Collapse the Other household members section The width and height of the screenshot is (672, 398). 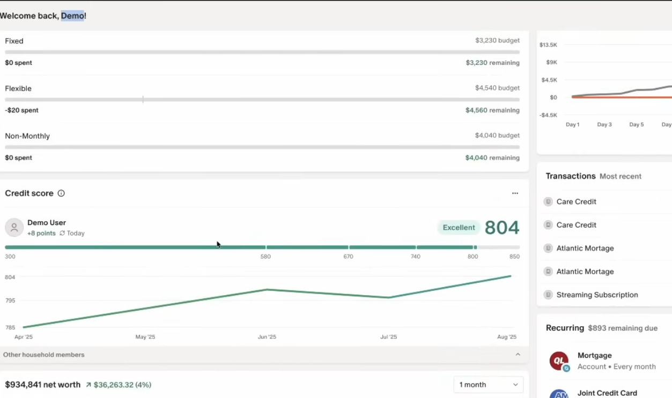point(518,355)
